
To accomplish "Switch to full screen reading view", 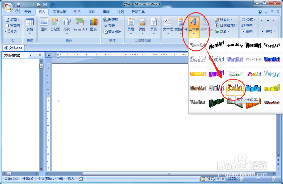I will (208, 179).
